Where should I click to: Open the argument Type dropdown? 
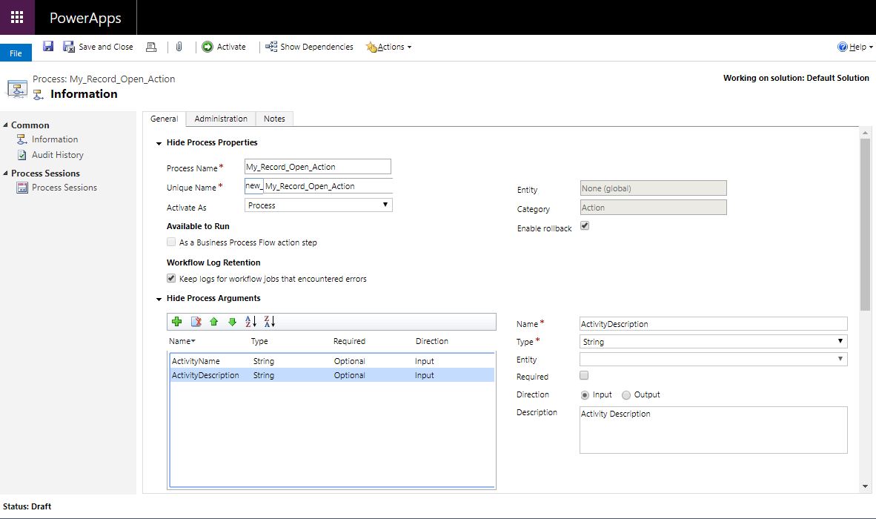840,341
